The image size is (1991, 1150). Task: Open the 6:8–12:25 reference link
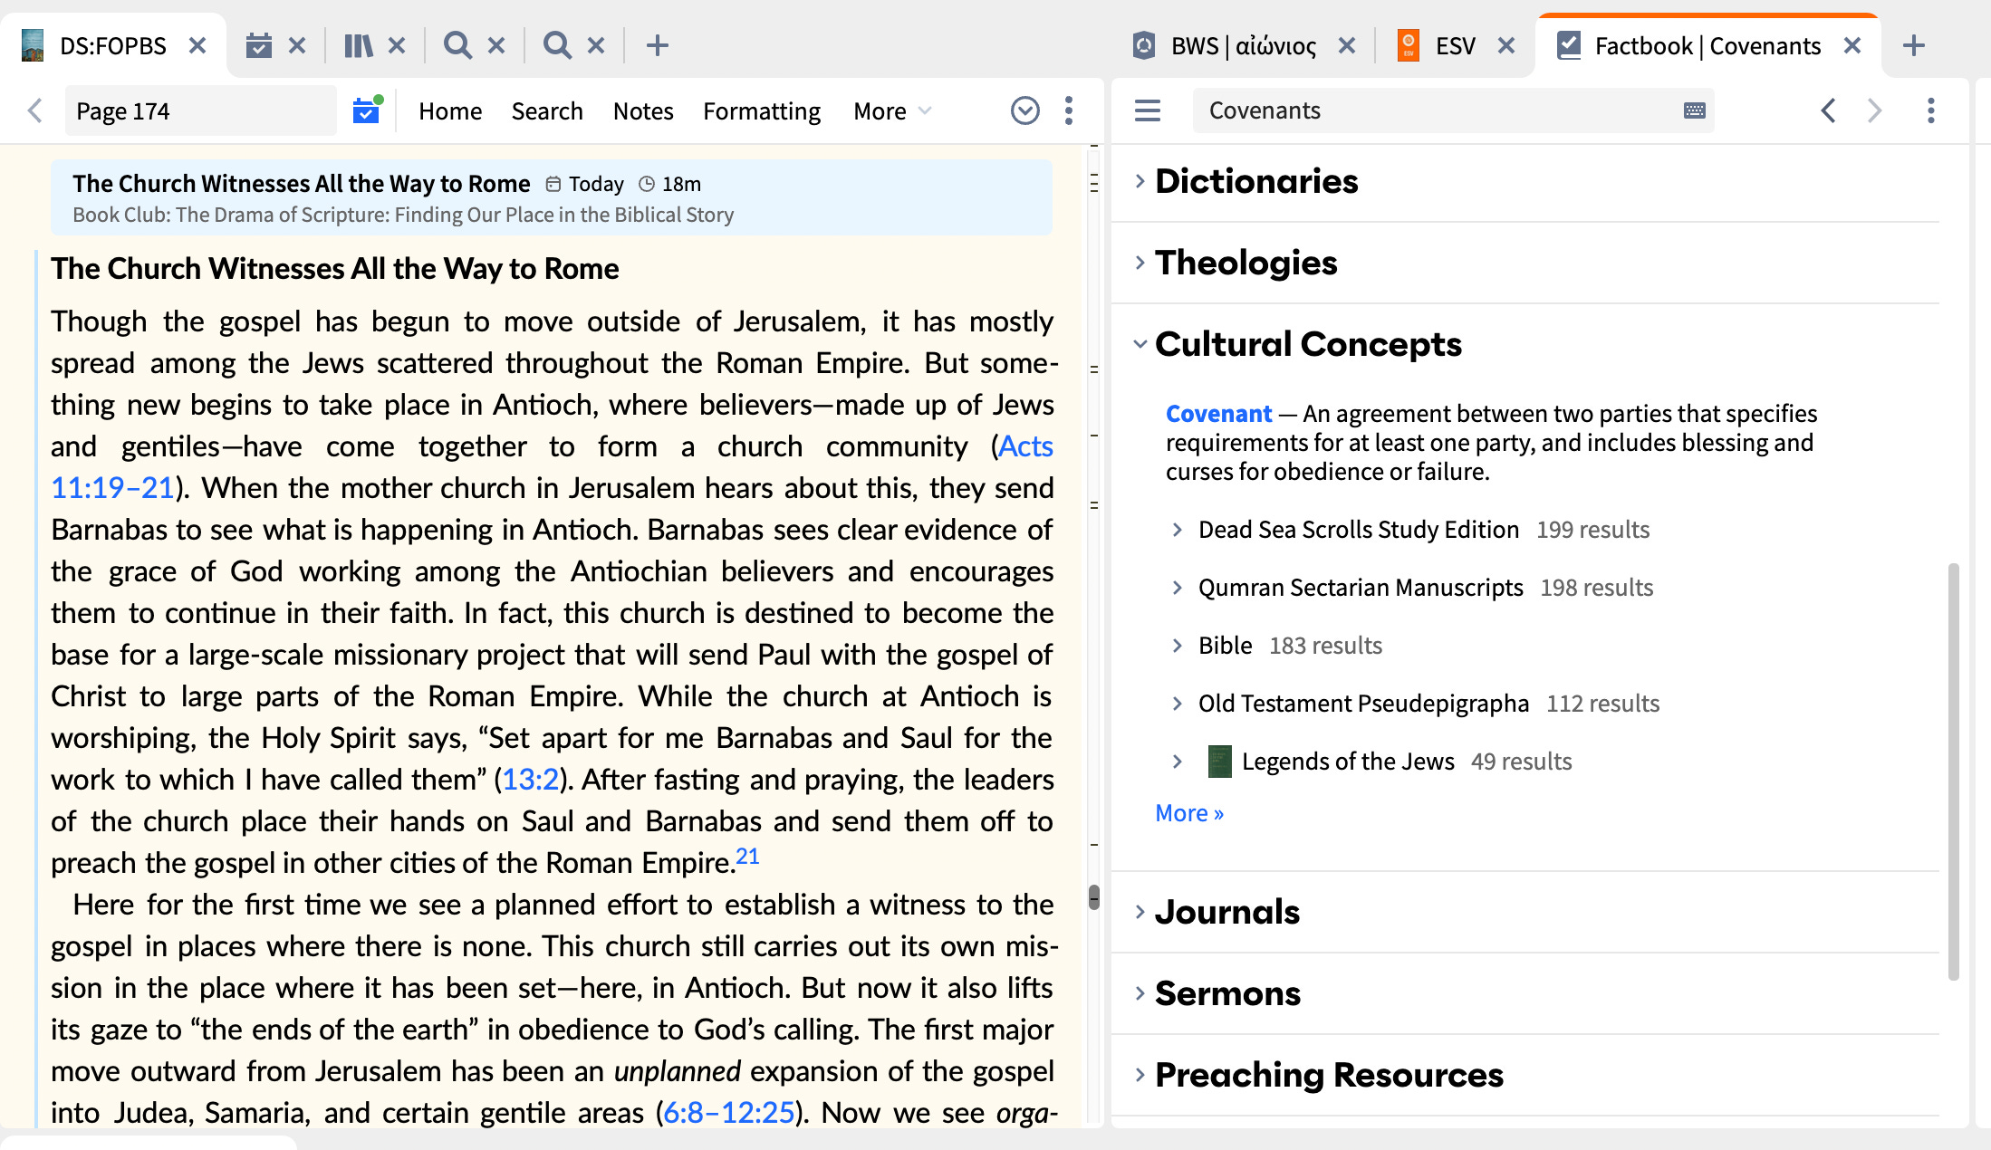[x=729, y=1113]
